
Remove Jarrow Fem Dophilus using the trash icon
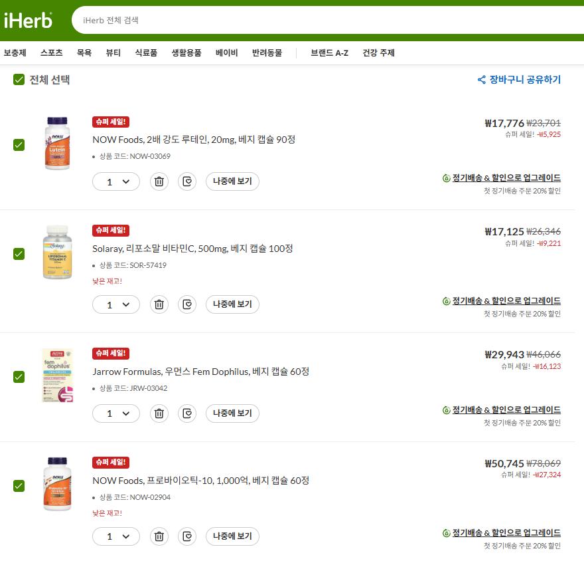coord(159,413)
